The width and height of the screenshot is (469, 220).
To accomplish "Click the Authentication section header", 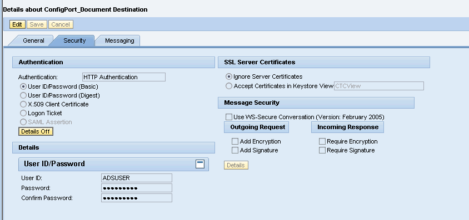I will tap(114, 62).
